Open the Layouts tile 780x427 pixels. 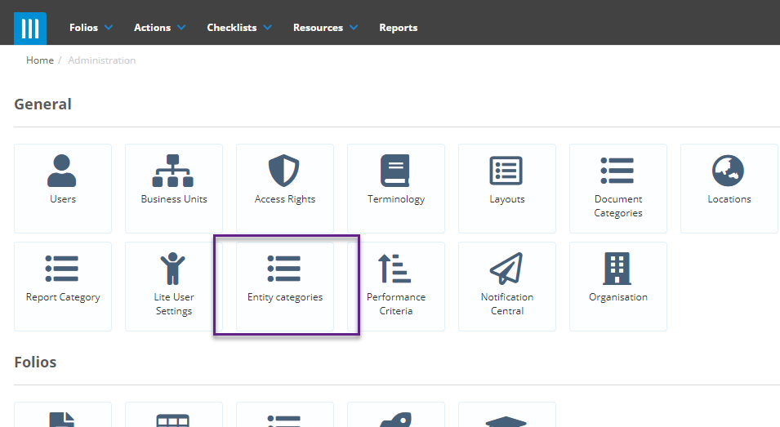[x=507, y=189]
